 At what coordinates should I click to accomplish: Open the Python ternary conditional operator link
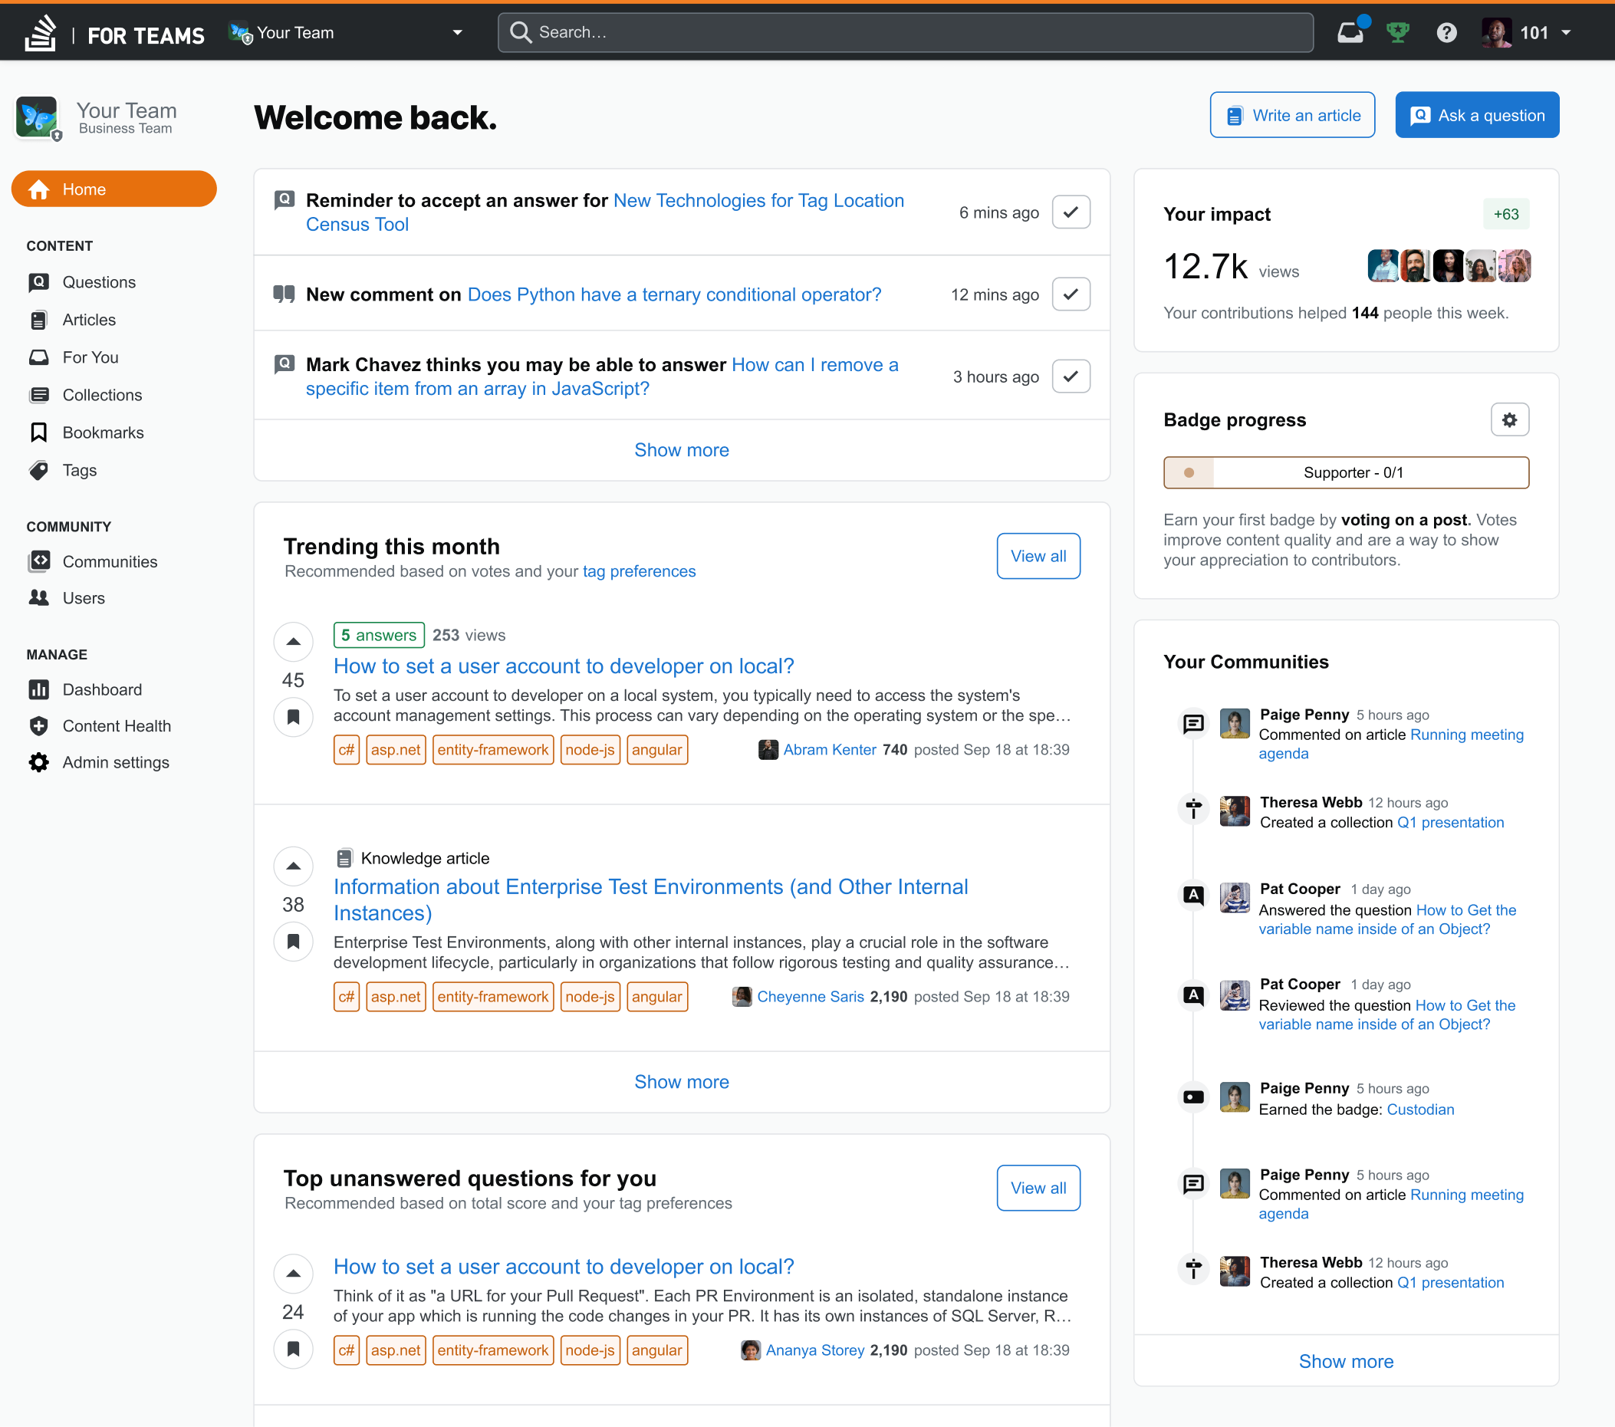coord(674,294)
